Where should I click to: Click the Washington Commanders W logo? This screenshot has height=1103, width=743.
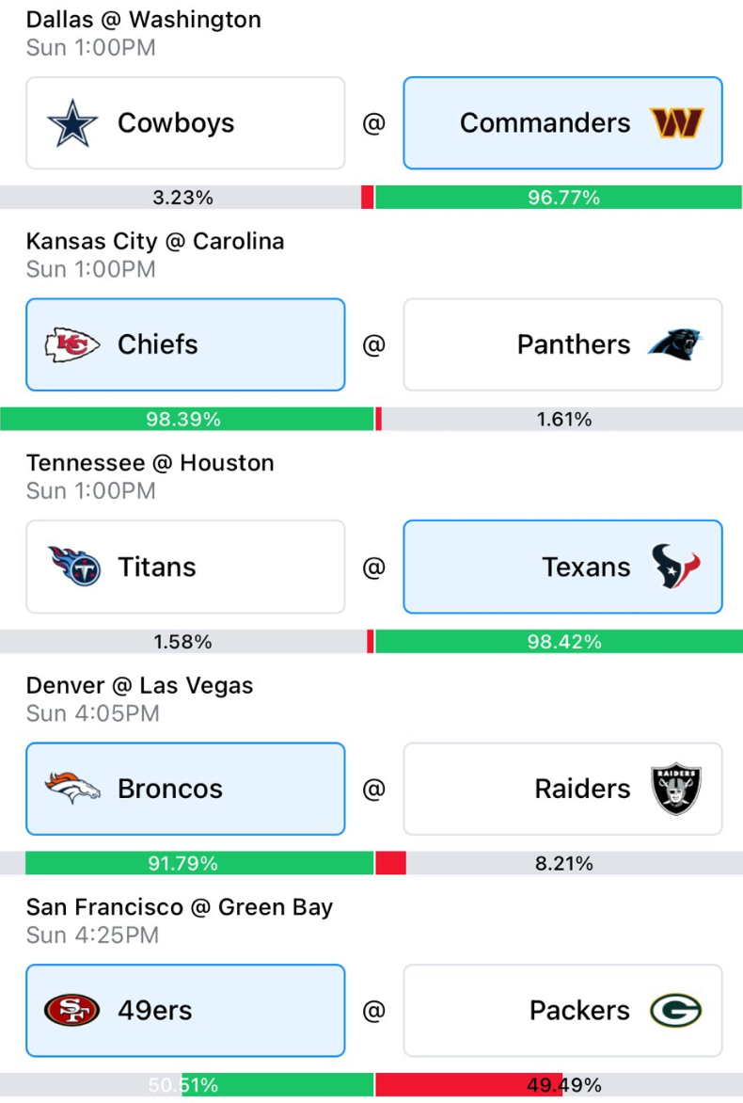676,123
